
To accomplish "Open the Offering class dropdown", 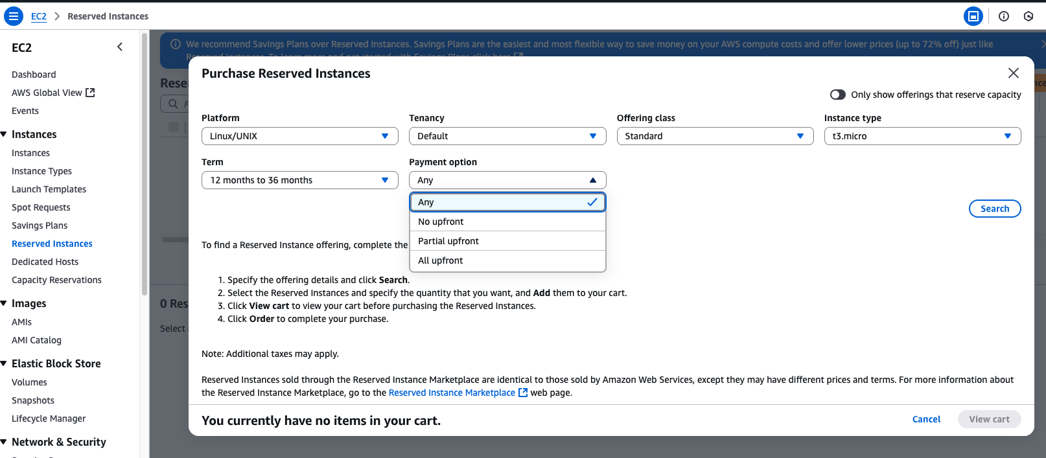I will tap(715, 136).
